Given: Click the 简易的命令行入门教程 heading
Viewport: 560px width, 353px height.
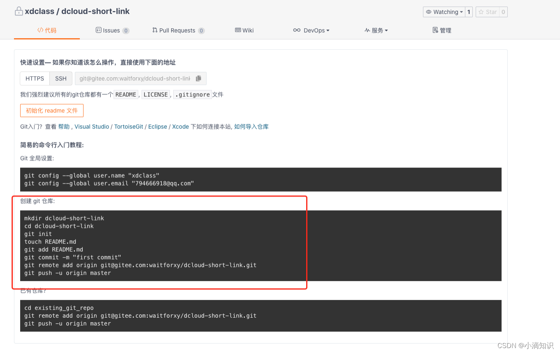Looking at the screenshot, I should coord(52,145).
